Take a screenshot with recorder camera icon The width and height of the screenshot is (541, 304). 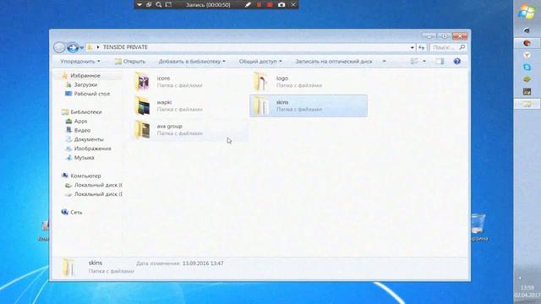click(281, 4)
